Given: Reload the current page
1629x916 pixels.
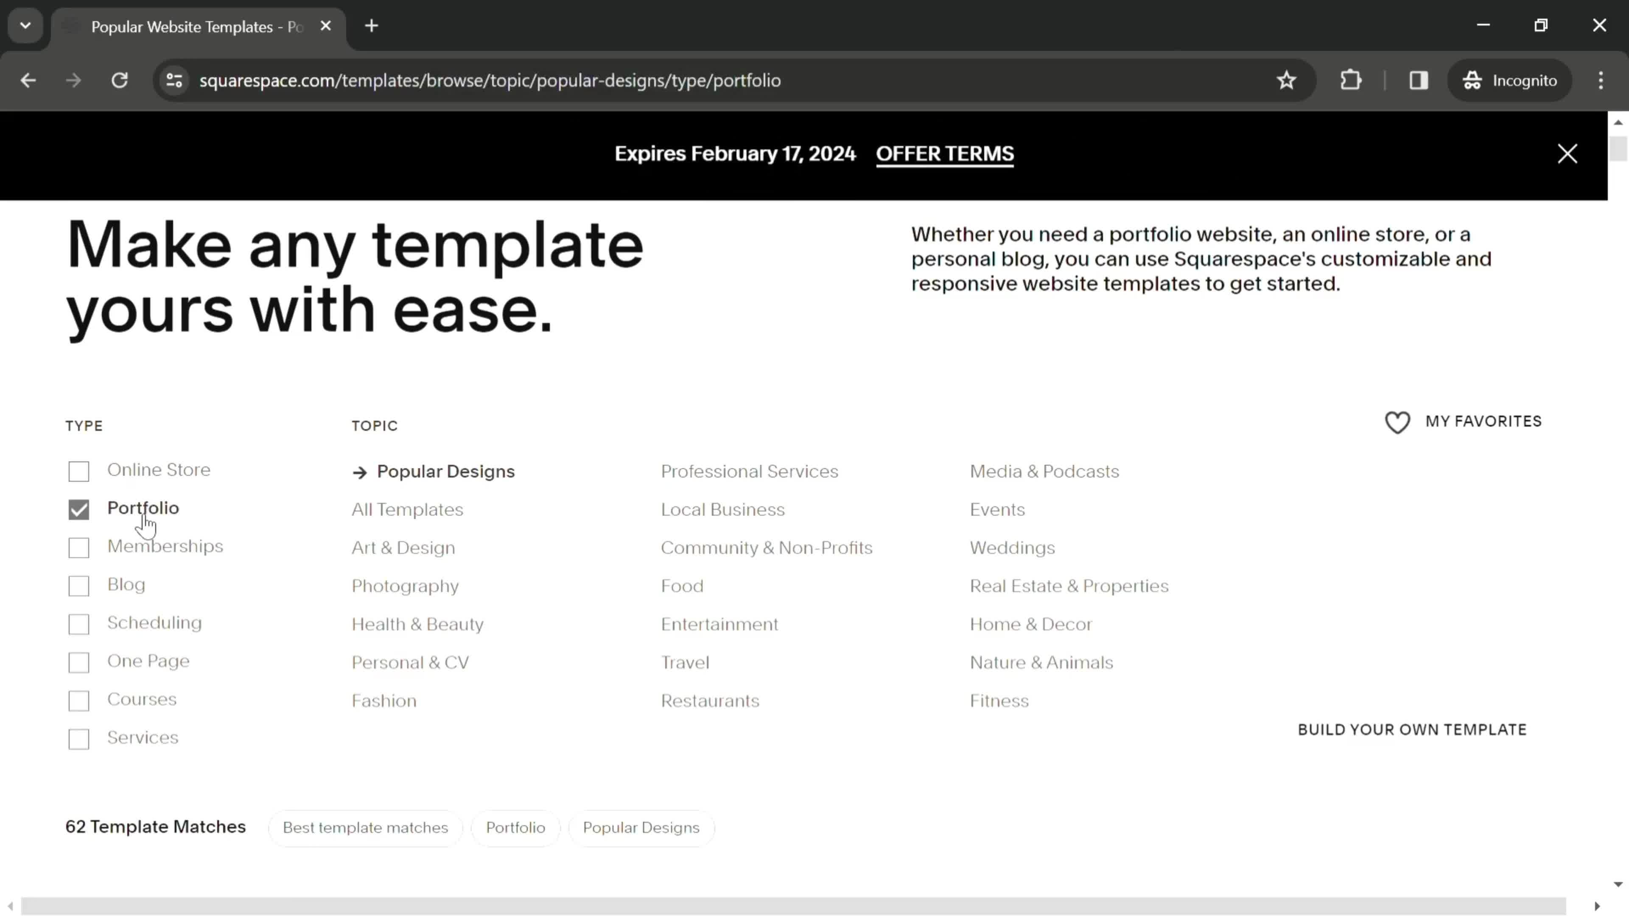Looking at the screenshot, I should (x=120, y=80).
